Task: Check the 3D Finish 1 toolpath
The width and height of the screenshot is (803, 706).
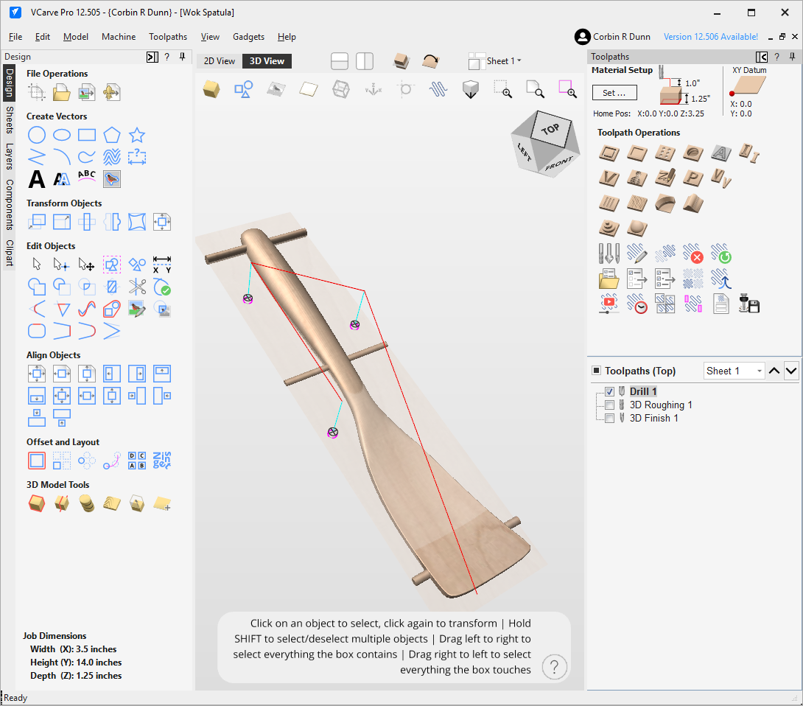Action: tap(609, 419)
